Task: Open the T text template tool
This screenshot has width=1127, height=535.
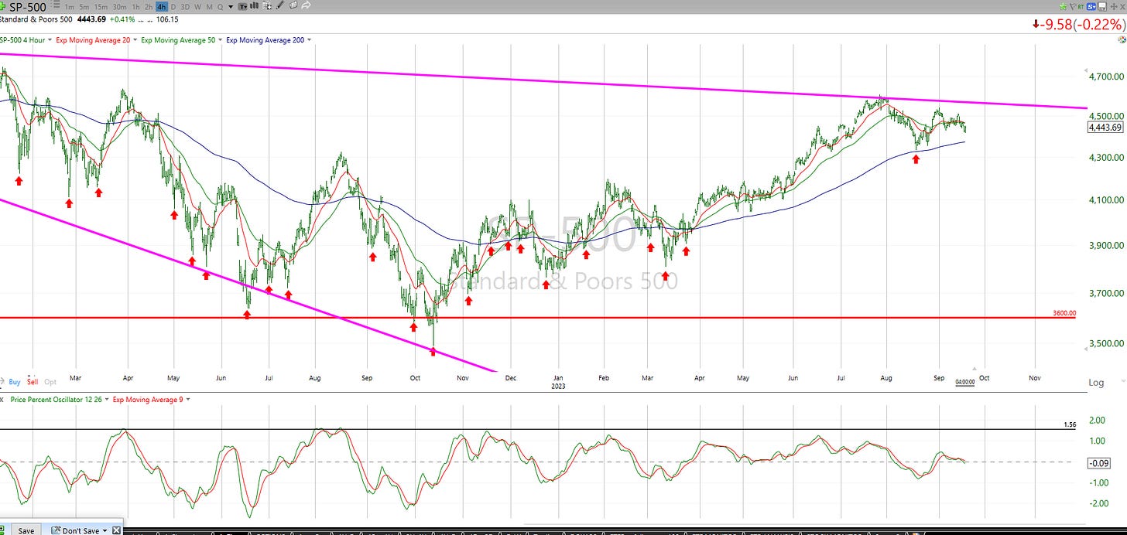Action: [243, 6]
